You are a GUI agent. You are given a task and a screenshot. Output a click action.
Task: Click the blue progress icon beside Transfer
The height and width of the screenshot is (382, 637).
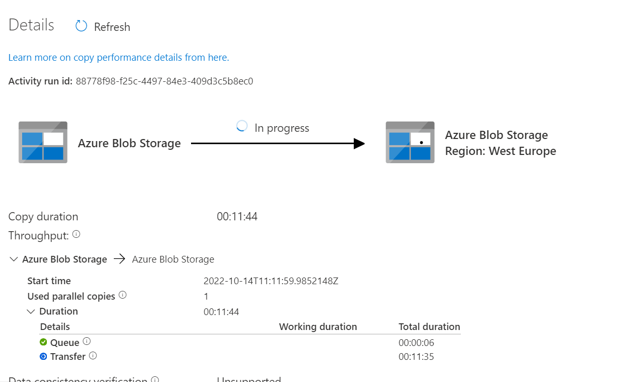point(44,356)
